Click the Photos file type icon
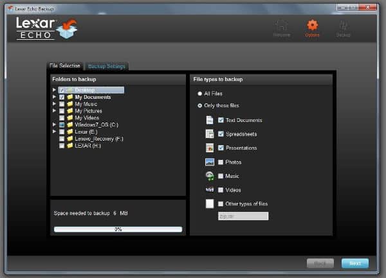 (x=210, y=162)
